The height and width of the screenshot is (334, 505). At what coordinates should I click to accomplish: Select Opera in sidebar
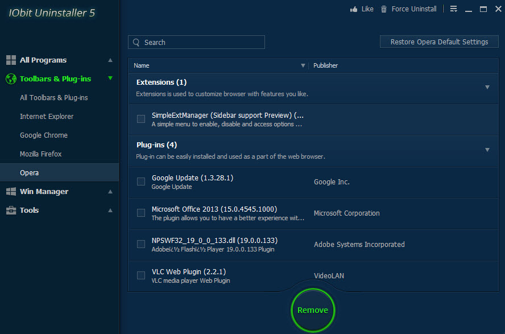[60, 172]
